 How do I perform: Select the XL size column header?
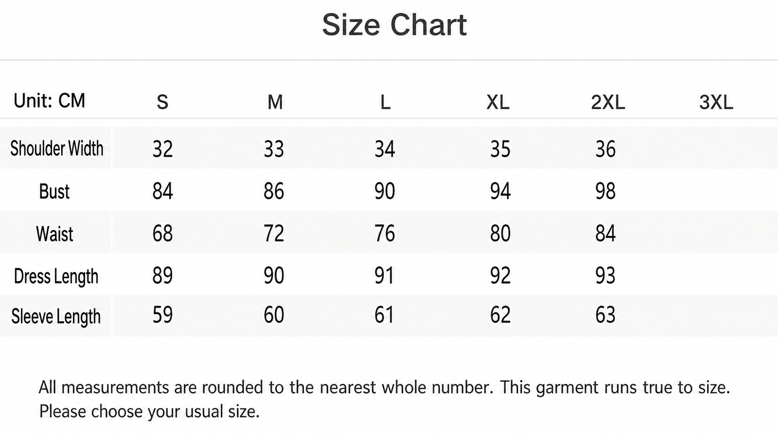pyautogui.click(x=498, y=102)
